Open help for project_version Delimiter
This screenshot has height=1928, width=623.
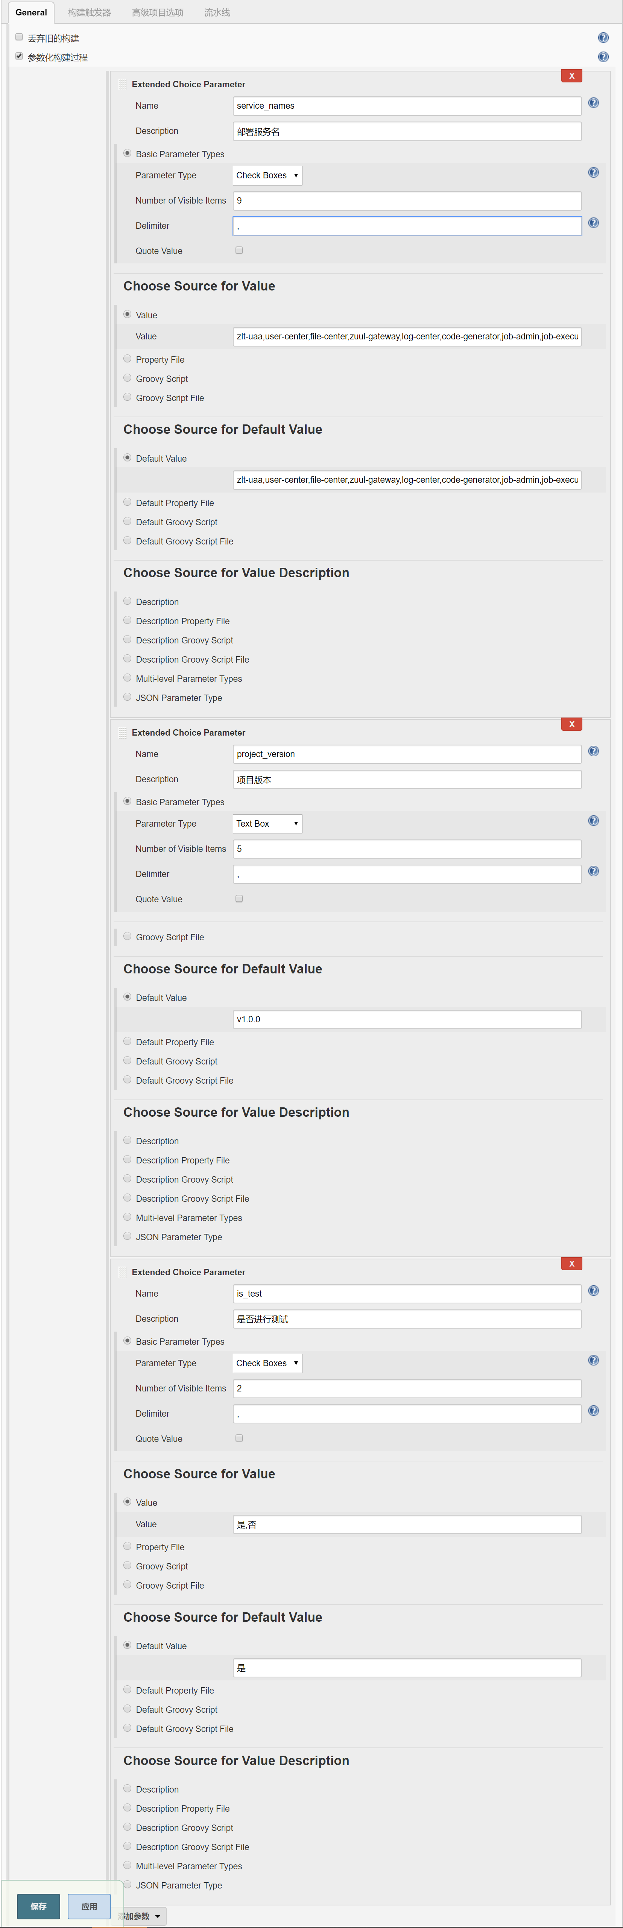(x=593, y=870)
